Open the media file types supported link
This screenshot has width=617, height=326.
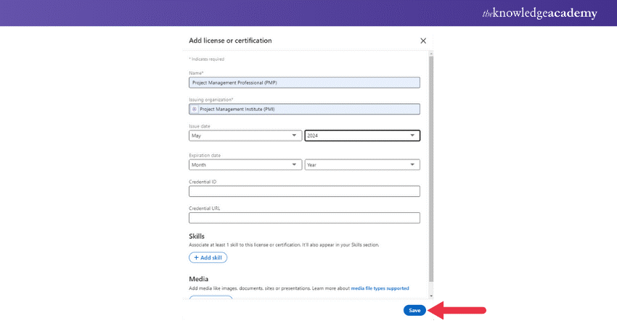coord(380,288)
